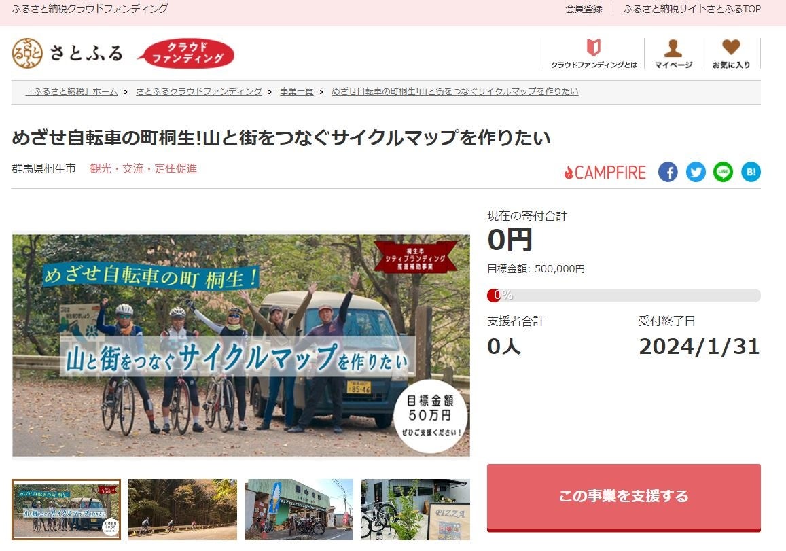Screen dimensions: 786x551
Task: Go to さとふるクラウドファンディング breadcrumb
Action: coord(199,92)
